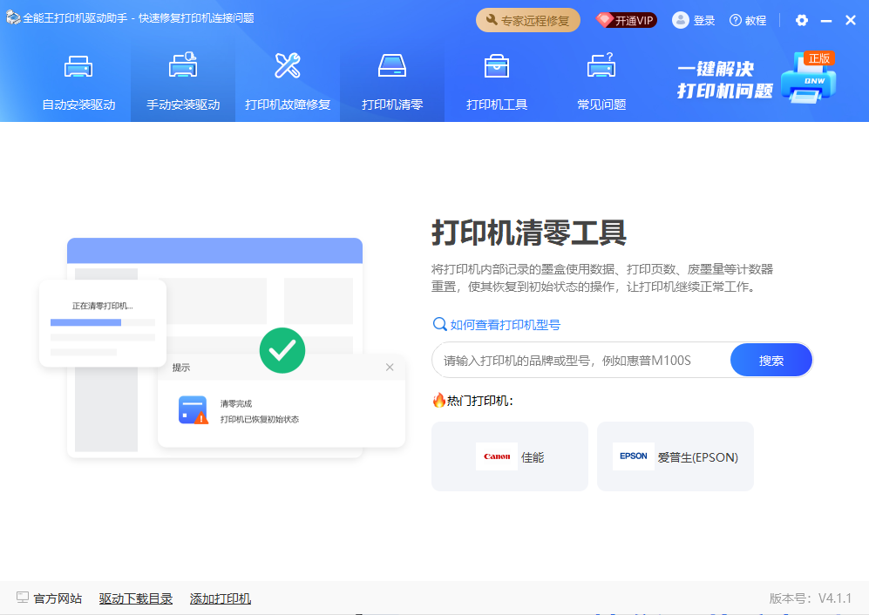Open the 常见问题 help icon
This screenshot has width=869, height=615.
[601, 67]
